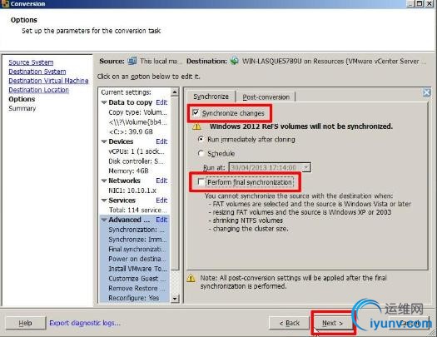Open the Run at date dropdown

306,167
